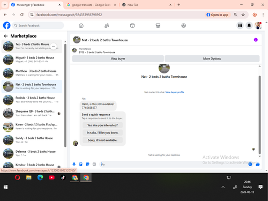Open the View buyer profile link
The width and height of the screenshot is (268, 201).
[x=175, y=92]
